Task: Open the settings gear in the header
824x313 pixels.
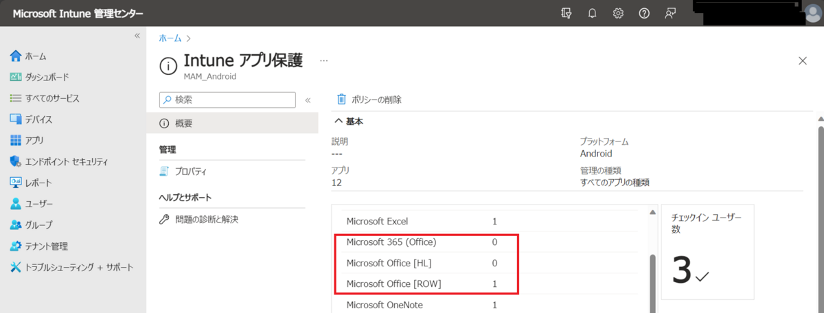Action: 618,14
